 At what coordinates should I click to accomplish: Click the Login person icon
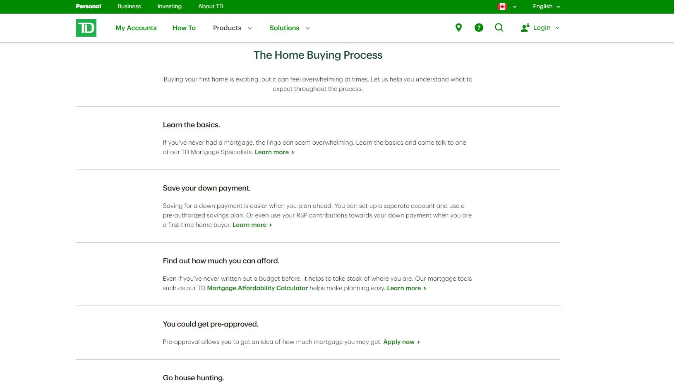tap(525, 28)
